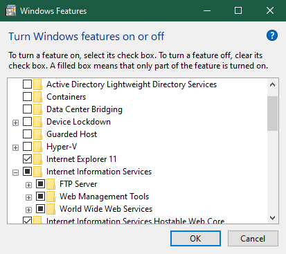Expand the World Wide Web Services node
Viewport: 286px width, 254px height.
coord(28,210)
